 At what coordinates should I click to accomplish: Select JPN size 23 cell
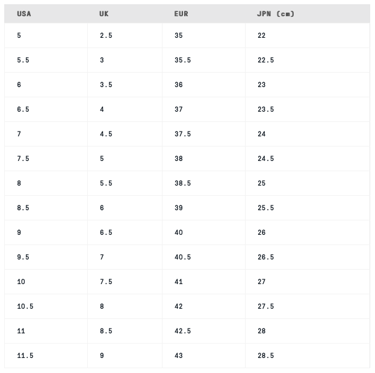coord(308,85)
